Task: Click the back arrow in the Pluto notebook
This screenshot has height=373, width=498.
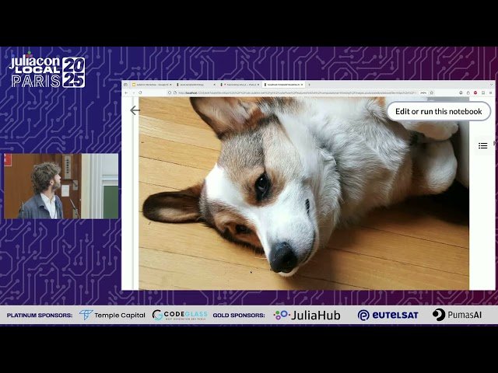Action: [135, 110]
